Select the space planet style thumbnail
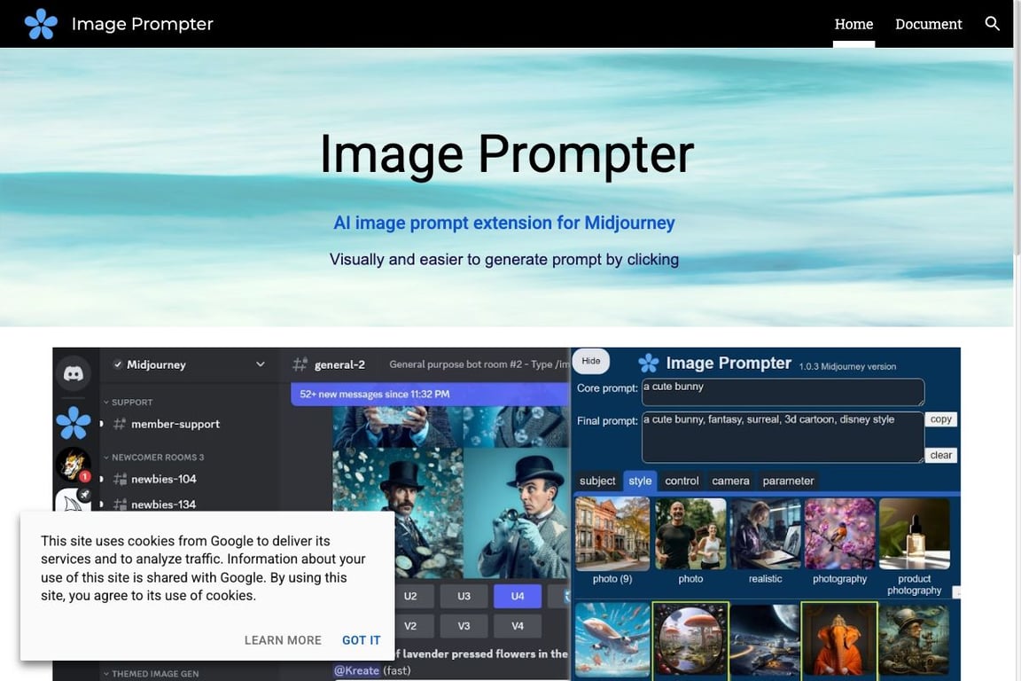The height and width of the screenshot is (681, 1021). [765, 639]
